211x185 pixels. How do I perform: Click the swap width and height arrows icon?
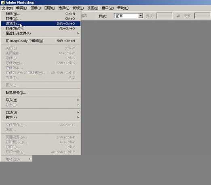178,16
